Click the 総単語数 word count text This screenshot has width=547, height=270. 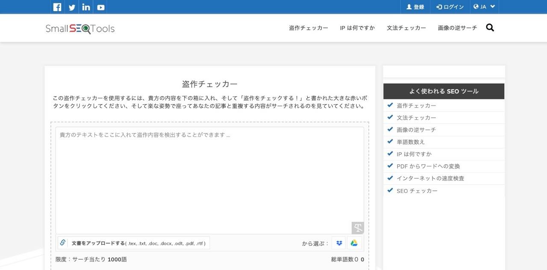[x=347, y=259]
